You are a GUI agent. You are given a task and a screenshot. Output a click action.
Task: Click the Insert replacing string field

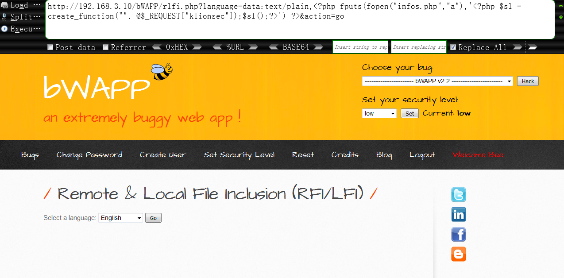tap(419, 47)
